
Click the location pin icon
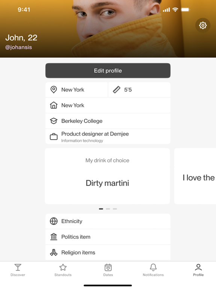[54, 90]
